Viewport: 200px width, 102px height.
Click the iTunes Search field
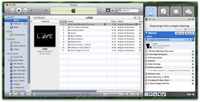point(129,11)
